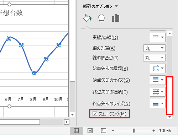Open the 始点矢印の種類 dropdown
Screen dimensions: 178x135
158,68
